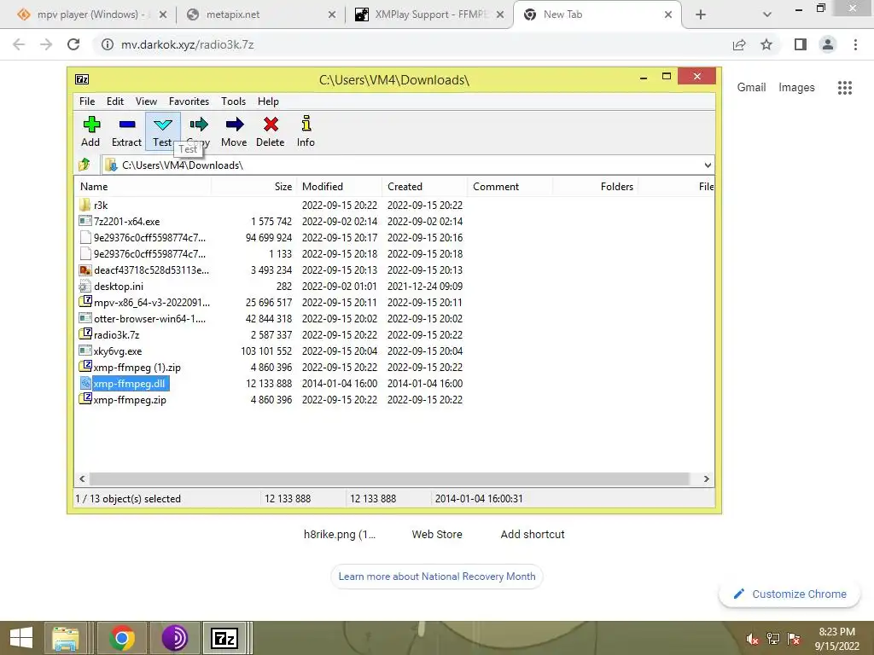Select the xmp-ffmpeg (1).zip archive icon
This screenshot has height=655, width=874.
[85, 367]
